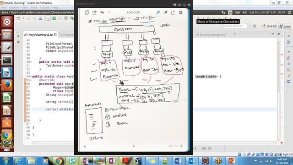This screenshot has width=293, height=165.
Task: Click the share/export icon in Bamboo Paper
Action: pyautogui.click(x=95, y=12)
